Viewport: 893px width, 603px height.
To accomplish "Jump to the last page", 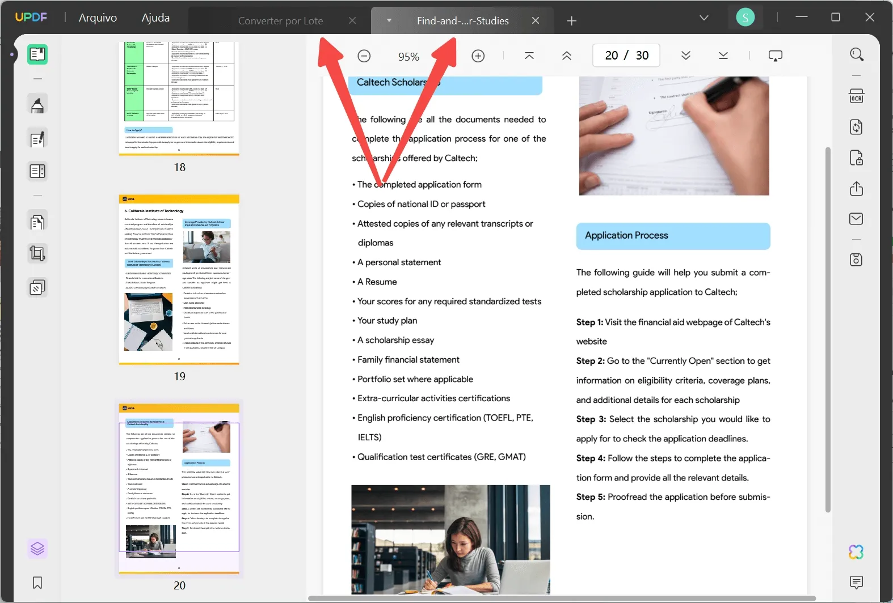I will pos(723,56).
